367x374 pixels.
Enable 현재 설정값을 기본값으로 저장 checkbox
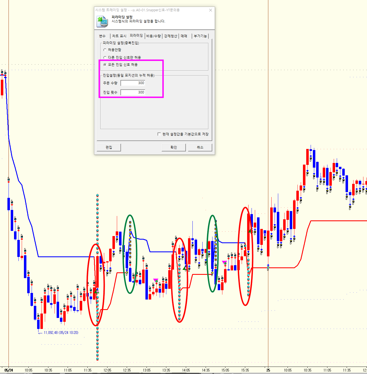159,134
